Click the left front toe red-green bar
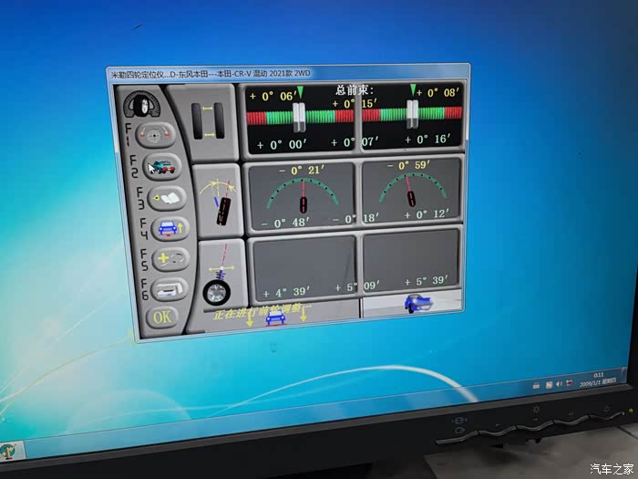 click(300, 116)
